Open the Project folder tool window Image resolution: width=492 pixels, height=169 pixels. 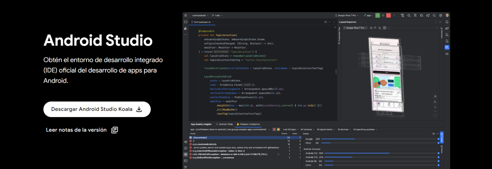click(185, 22)
